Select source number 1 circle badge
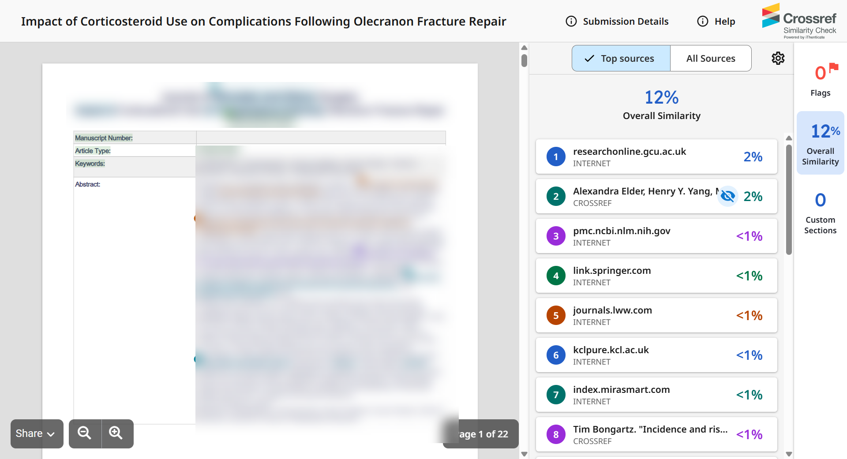The image size is (847, 459). 556,157
